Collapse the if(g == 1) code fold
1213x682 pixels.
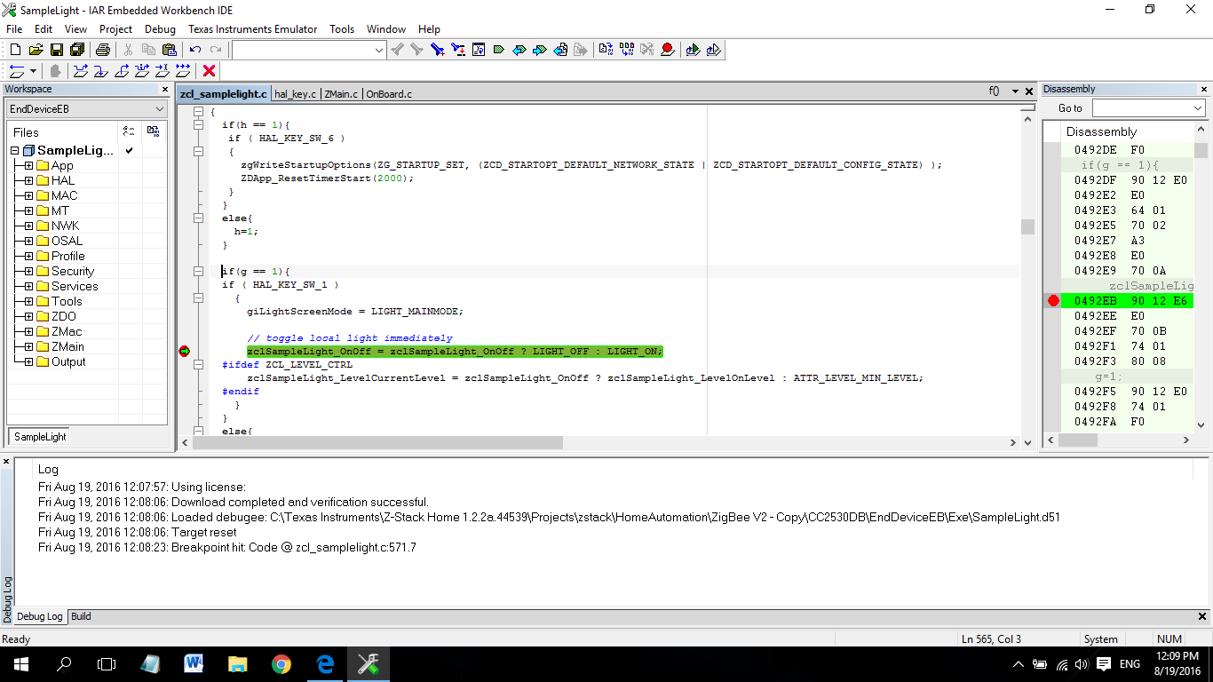(197, 272)
